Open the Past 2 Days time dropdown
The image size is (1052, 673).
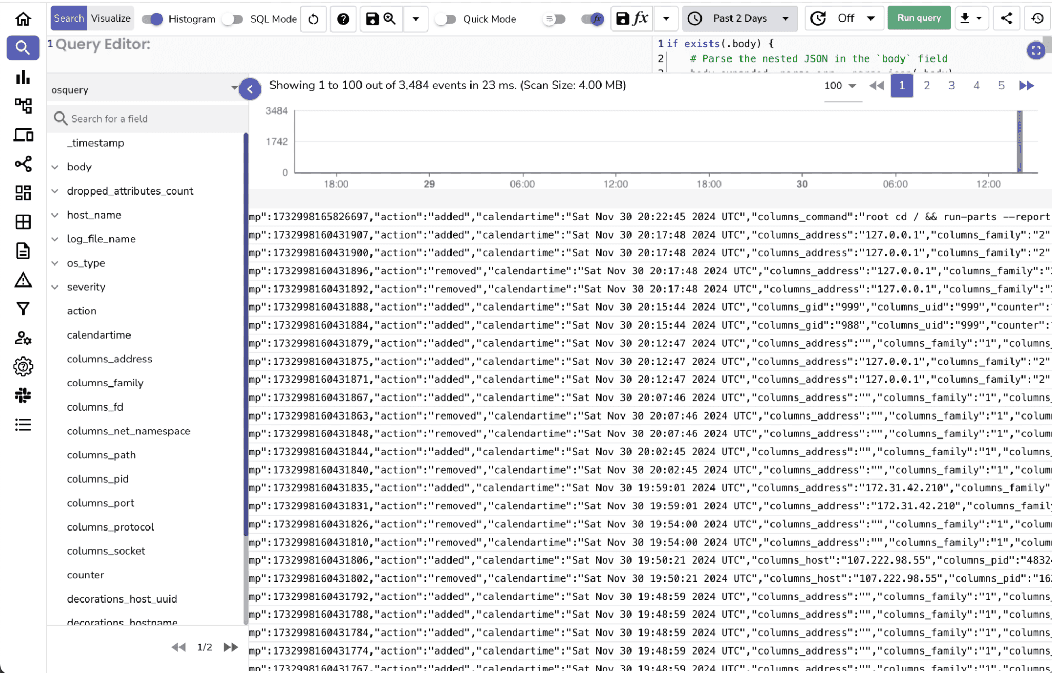[x=739, y=18]
